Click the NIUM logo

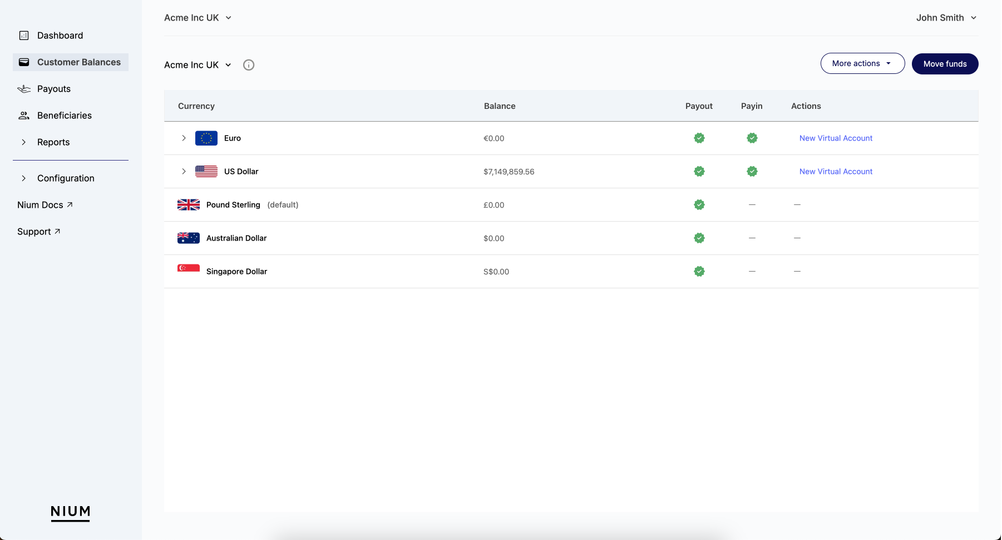(70, 512)
